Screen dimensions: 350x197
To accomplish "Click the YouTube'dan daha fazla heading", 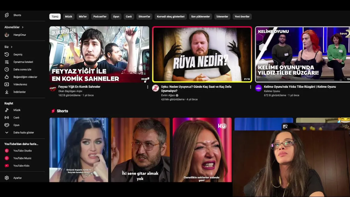I will (x=21, y=144).
